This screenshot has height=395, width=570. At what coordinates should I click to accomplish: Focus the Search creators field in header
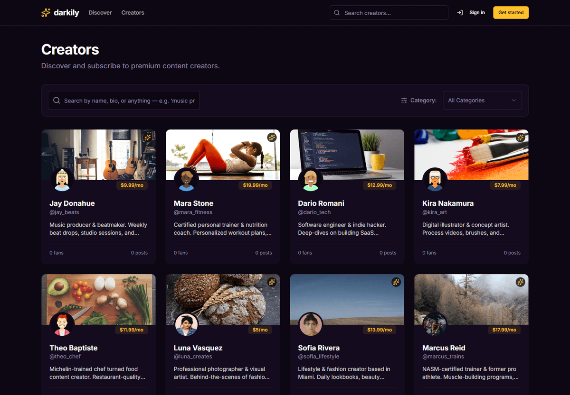[389, 13]
